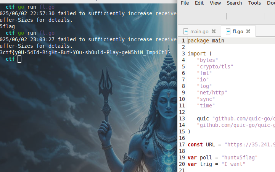Place cursor on "package main" line
Screen dimensions: 275x172
click(206, 41)
